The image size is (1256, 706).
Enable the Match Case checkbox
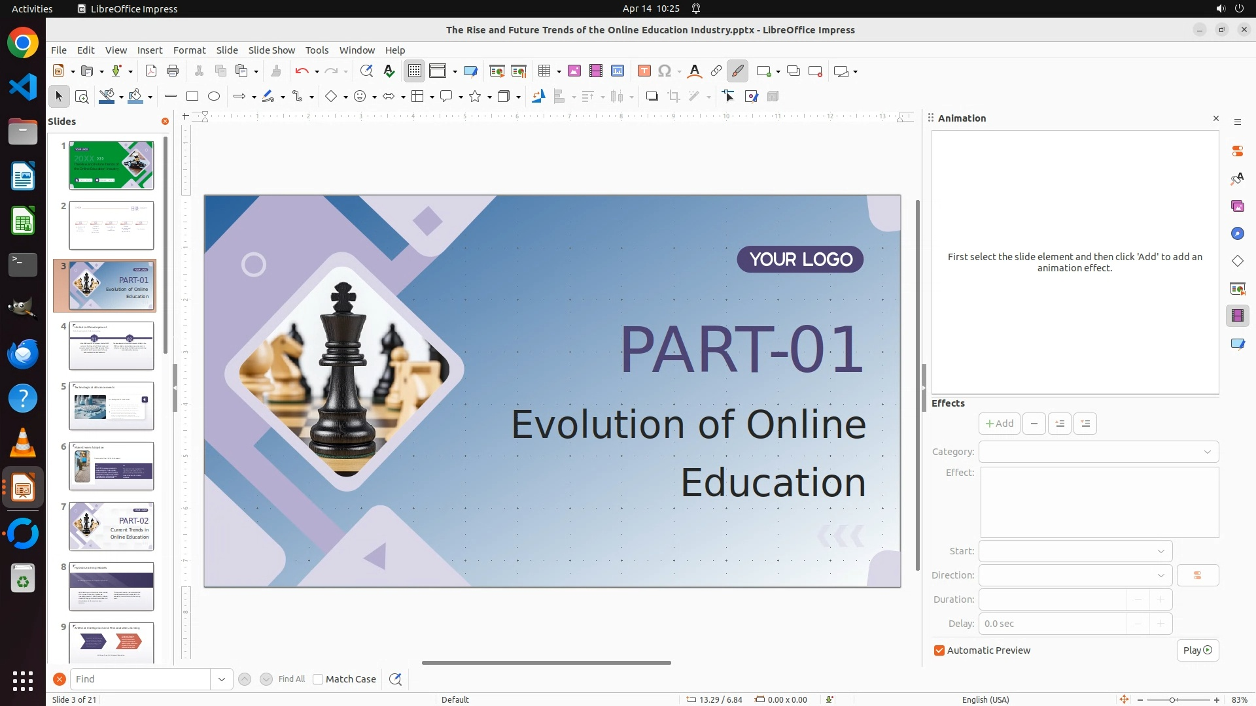tap(318, 679)
